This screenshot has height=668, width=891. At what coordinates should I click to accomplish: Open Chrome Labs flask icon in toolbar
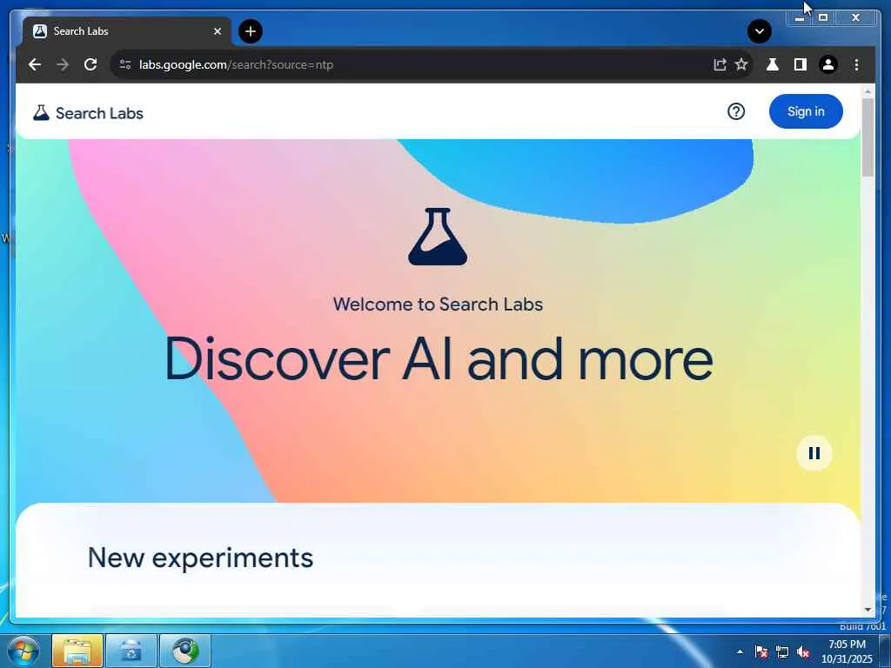(773, 64)
